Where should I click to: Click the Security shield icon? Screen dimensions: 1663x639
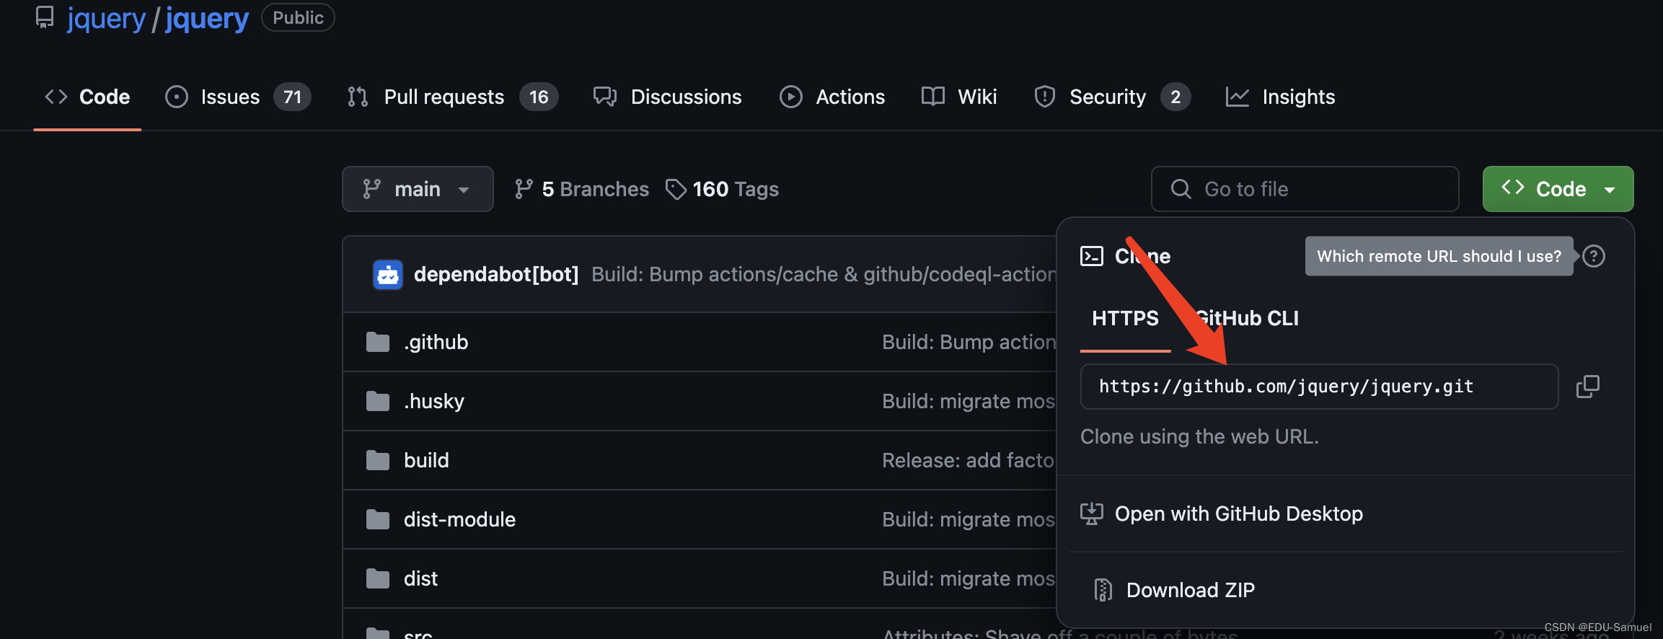[1044, 97]
